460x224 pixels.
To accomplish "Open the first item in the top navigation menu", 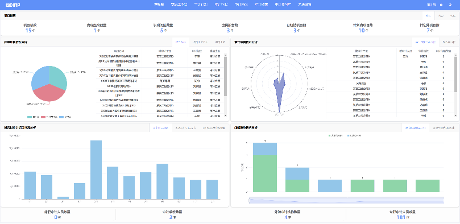I will [159, 5].
